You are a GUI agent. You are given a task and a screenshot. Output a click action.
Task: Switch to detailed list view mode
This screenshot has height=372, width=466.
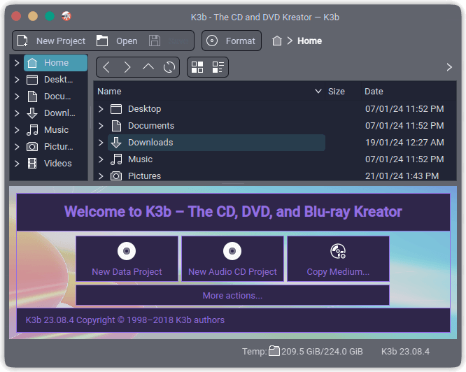click(218, 67)
